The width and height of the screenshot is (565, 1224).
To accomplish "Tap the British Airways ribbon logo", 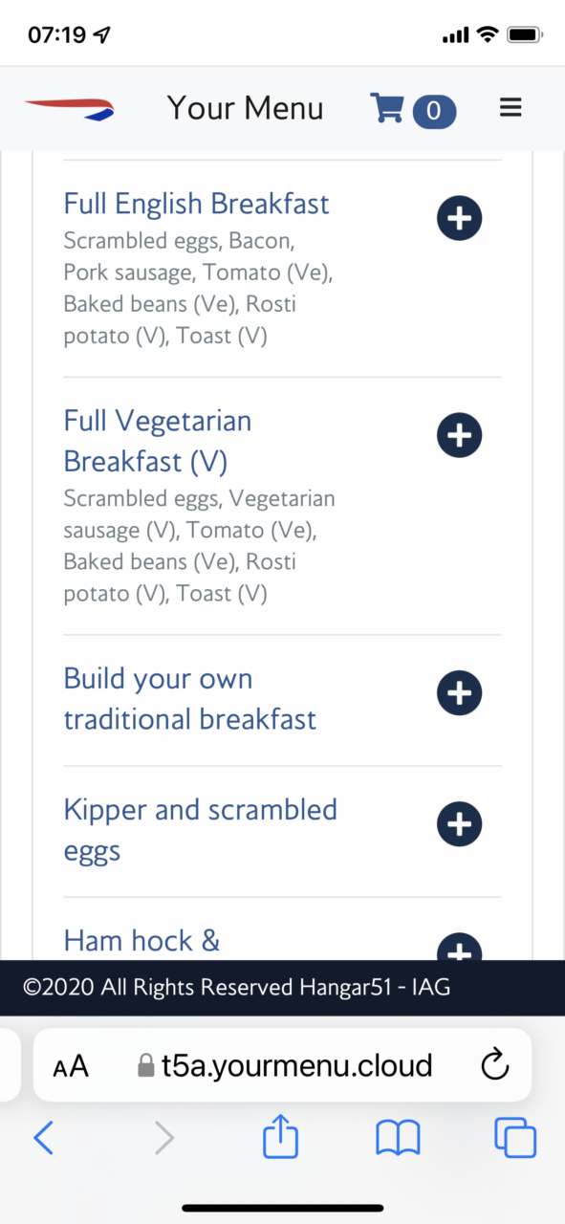I will (69, 108).
